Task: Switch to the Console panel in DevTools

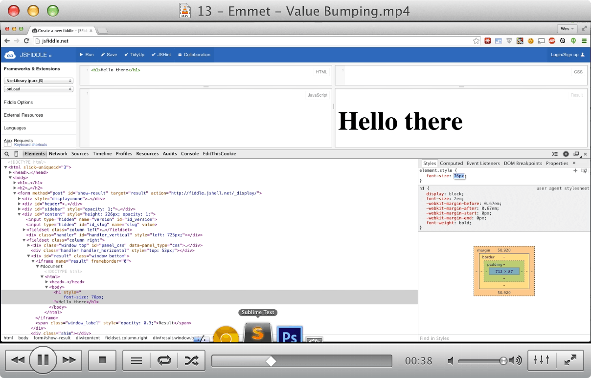Action: click(x=190, y=153)
